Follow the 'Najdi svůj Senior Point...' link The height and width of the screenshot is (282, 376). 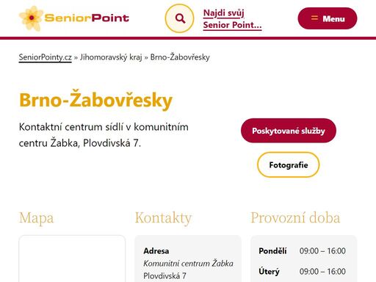tap(232, 19)
